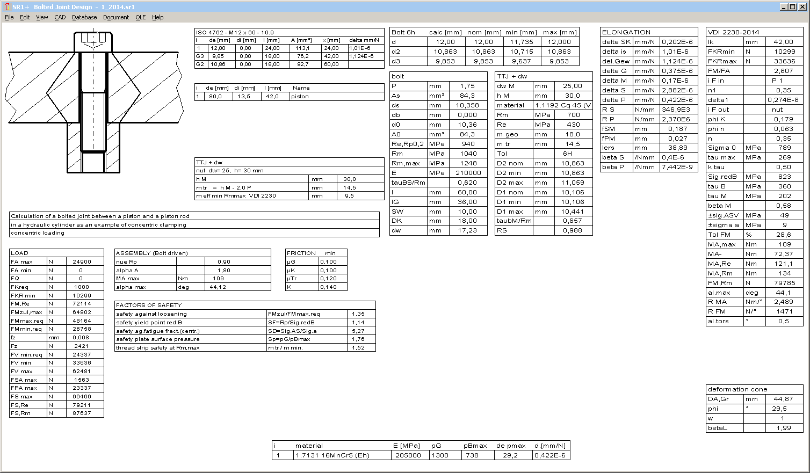Select the lk value 42,00 in VDI 2230-2014 panel
This screenshot has width=810, height=473.
(x=784, y=41)
